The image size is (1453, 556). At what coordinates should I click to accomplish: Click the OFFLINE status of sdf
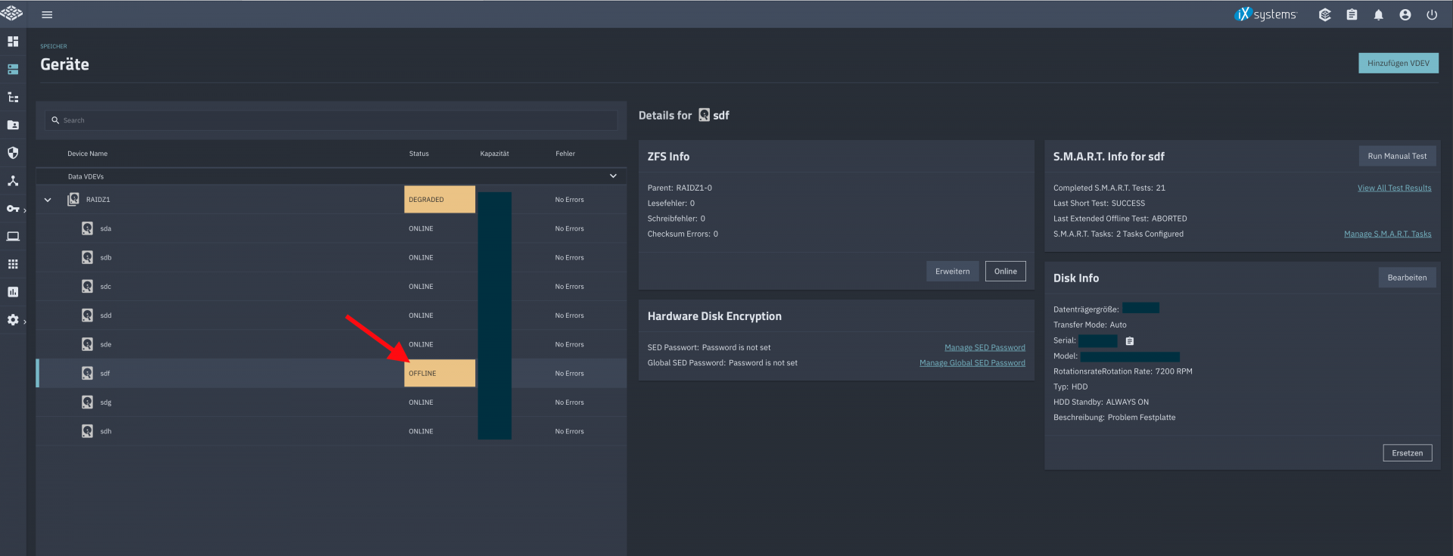coord(440,374)
